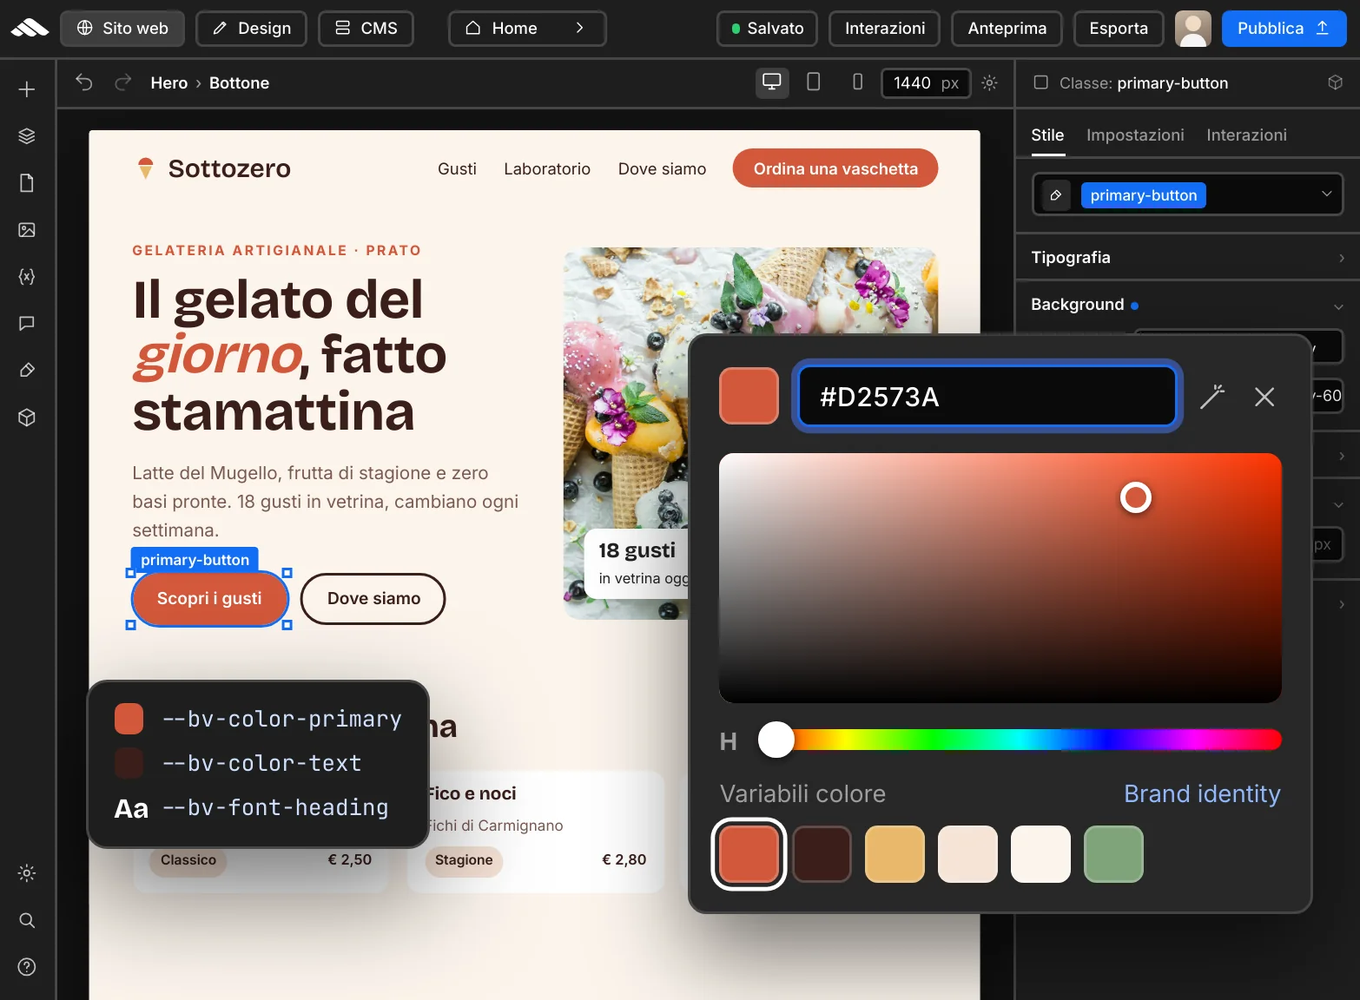Image resolution: width=1360 pixels, height=1000 pixels.
Task: Open the pages icon in sidebar
Action: (27, 183)
